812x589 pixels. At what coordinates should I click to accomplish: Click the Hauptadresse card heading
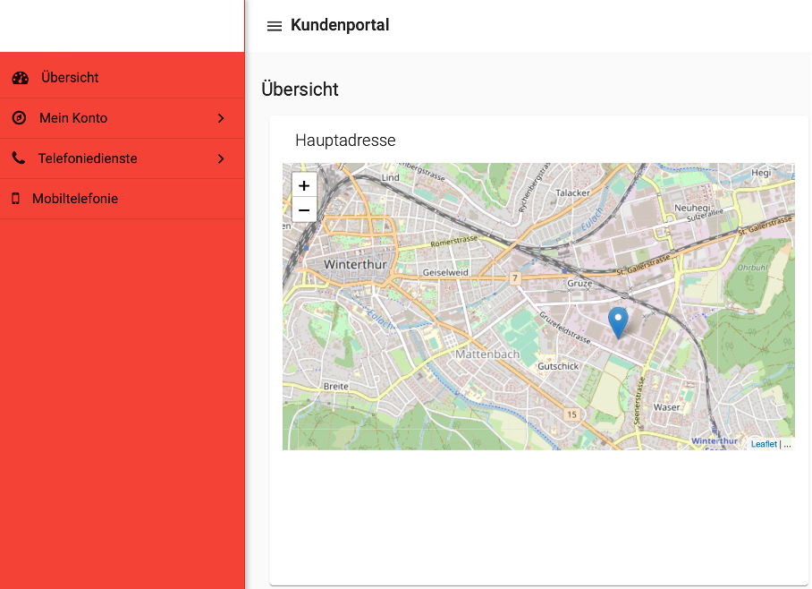345,140
